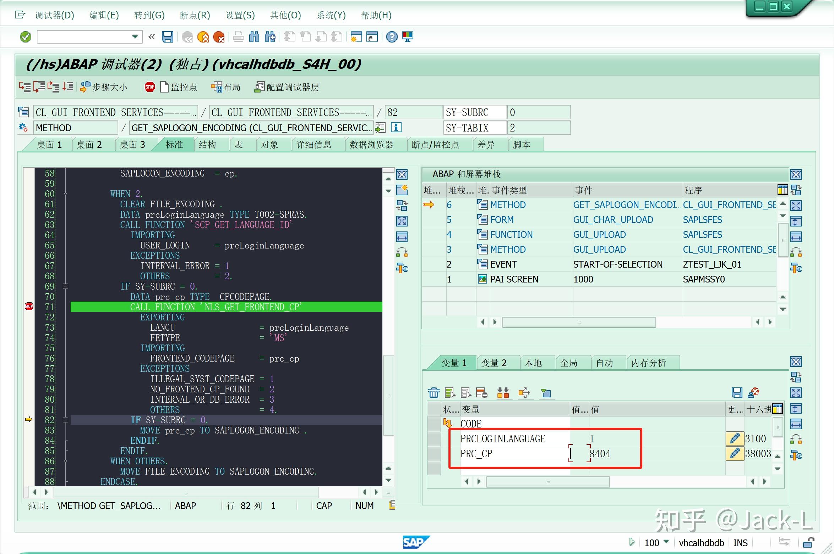Click the info icon next to method name
Image resolution: width=834 pixels, height=554 pixels.
click(x=396, y=128)
